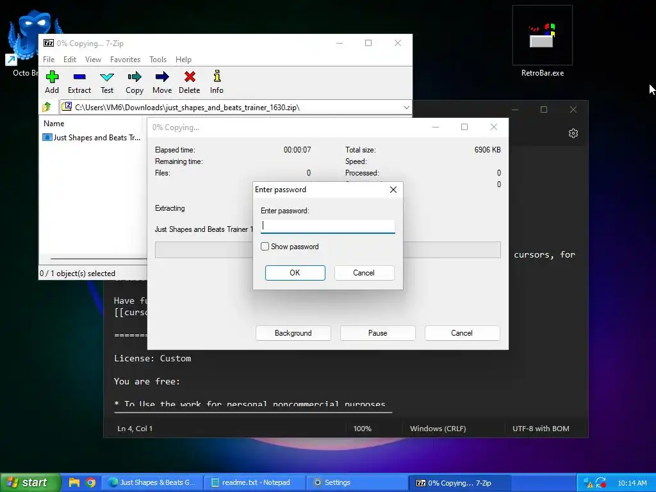Viewport: 656px width, 492px height.
Task: Click the Delete toolbar icon
Action: coord(190,82)
